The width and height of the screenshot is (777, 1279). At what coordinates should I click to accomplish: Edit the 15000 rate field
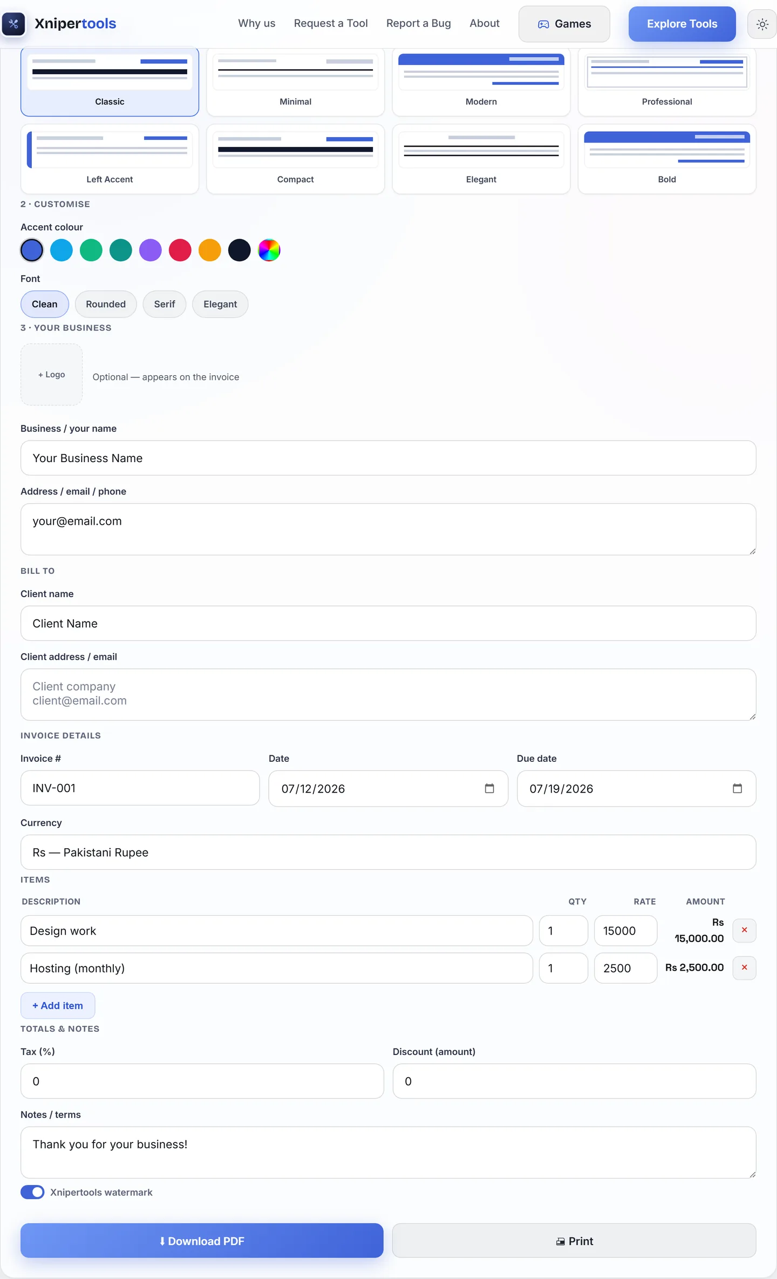click(x=625, y=930)
